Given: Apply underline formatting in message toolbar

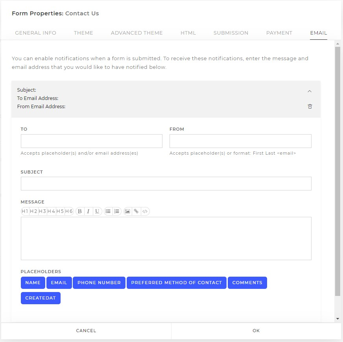Looking at the screenshot, I should tap(97, 211).
